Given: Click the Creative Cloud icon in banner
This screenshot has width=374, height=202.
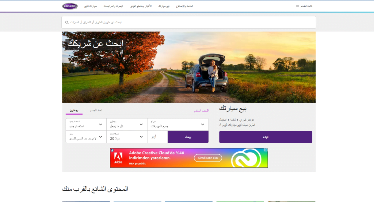Looking at the screenshot, I should [244, 158].
